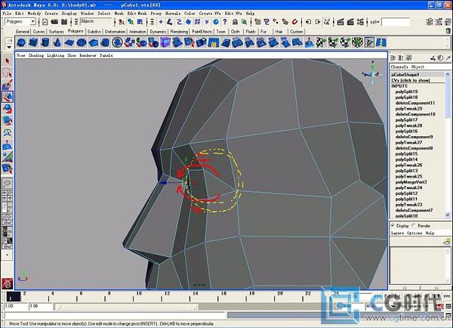Image resolution: width=453 pixels, height=328 pixels.
Task: Open the Edit Mesh menu
Action: [x=137, y=14]
